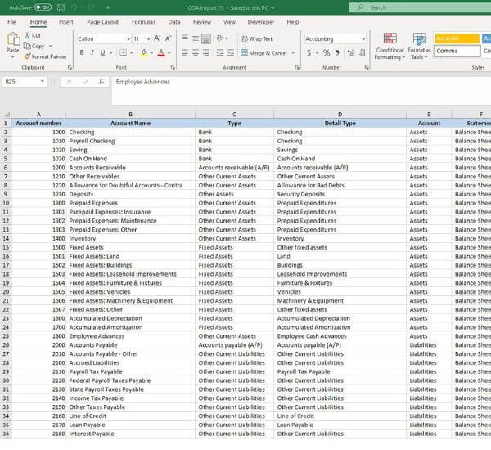Screen dimensions: 491x450
Task: Click the Borders icon
Action: [123, 52]
